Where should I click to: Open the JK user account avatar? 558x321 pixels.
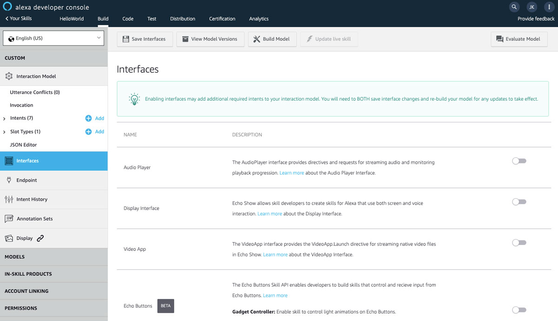(x=531, y=7)
